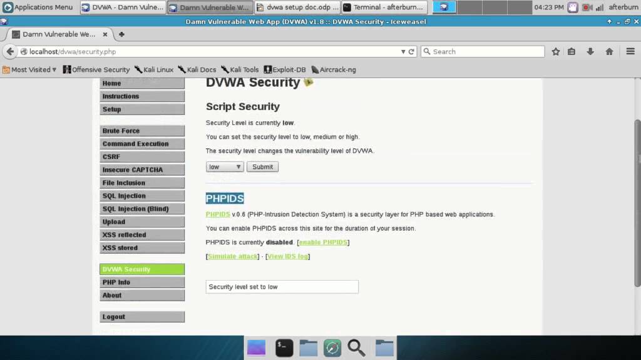The height and width of the screenshot is (360, 641).
Task: Open XSS stored page
Action: [x=142, y=247]
